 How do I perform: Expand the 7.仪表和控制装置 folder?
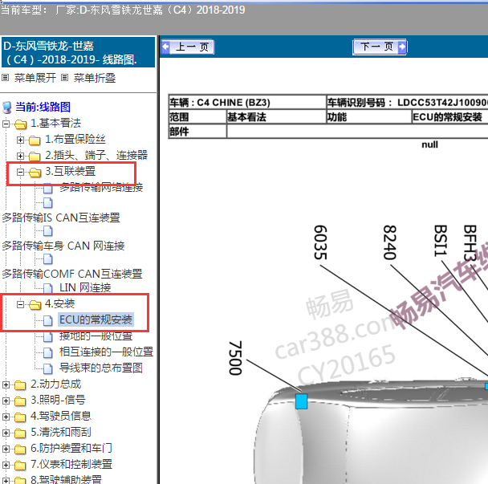pos(6,465)
